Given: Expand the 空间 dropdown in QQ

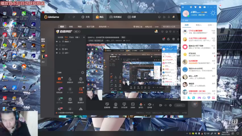Looking at the screenshot, I should tap(211, 25).
